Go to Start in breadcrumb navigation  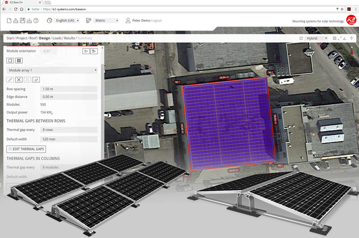click(10, 38)
